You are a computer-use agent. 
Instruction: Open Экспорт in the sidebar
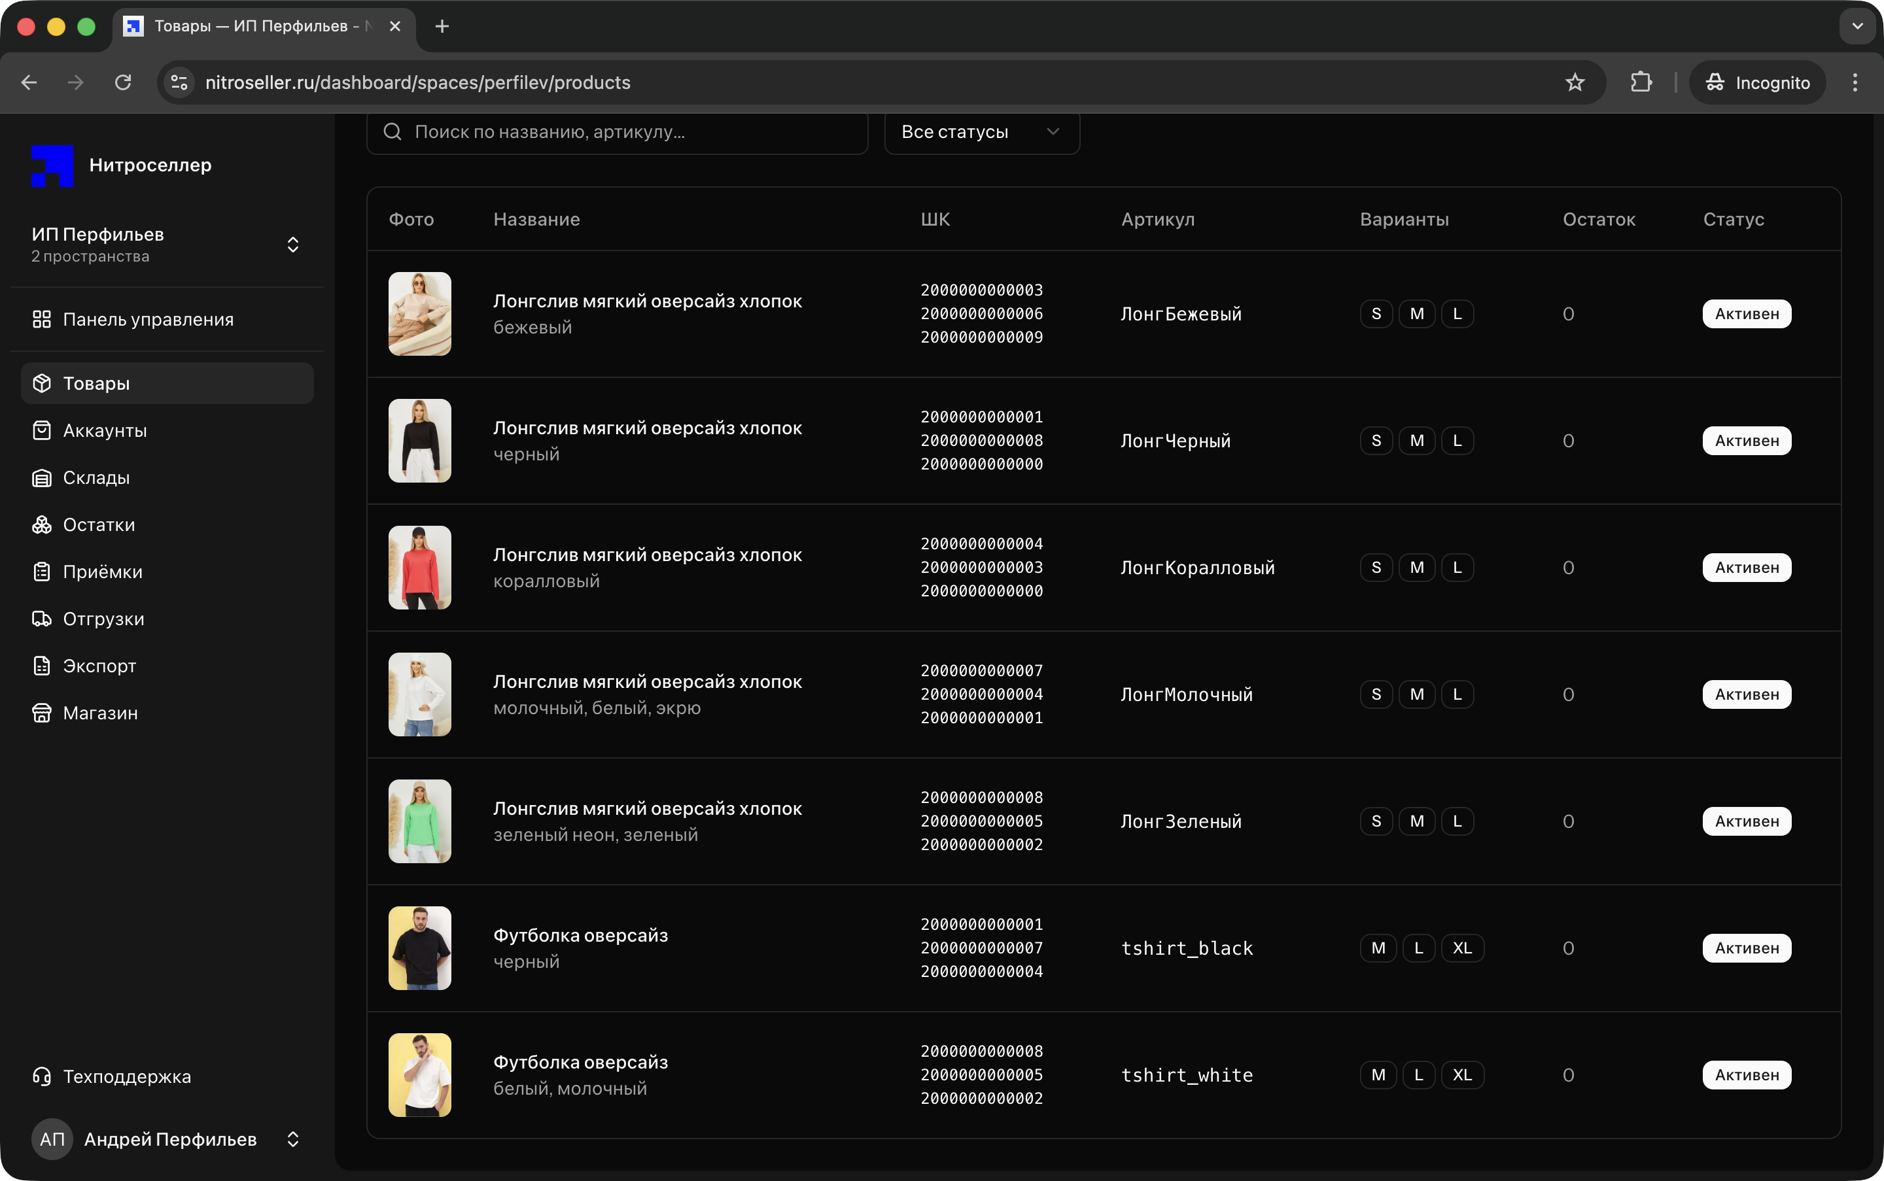click(99, 666)
